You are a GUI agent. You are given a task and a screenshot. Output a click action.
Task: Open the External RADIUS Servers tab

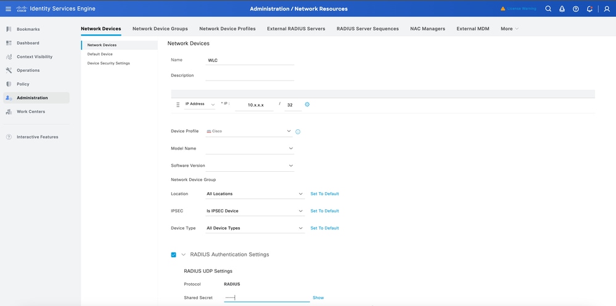click(296, 28)
